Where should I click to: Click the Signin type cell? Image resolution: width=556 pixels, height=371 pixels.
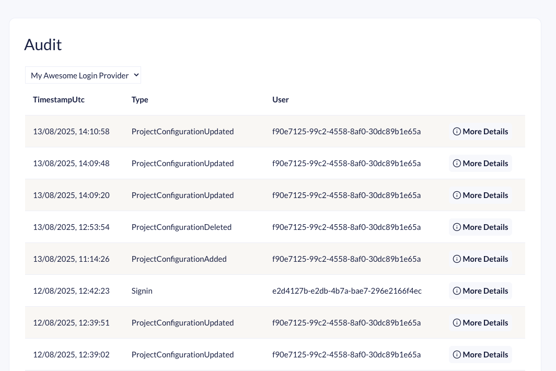tap(142, 291)
